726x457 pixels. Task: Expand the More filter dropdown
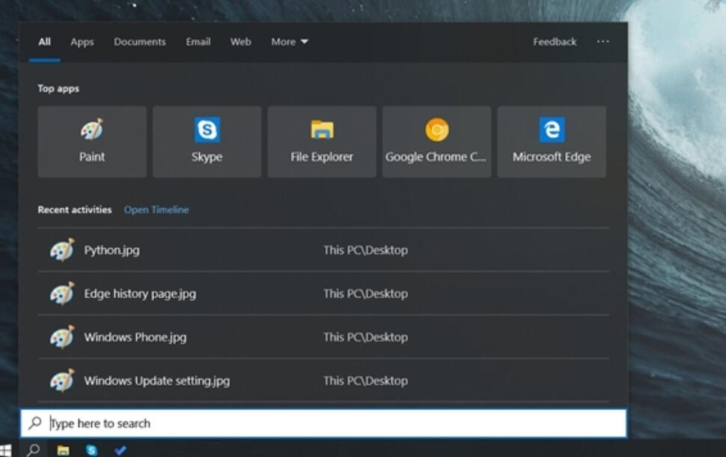tap(289, 42)
